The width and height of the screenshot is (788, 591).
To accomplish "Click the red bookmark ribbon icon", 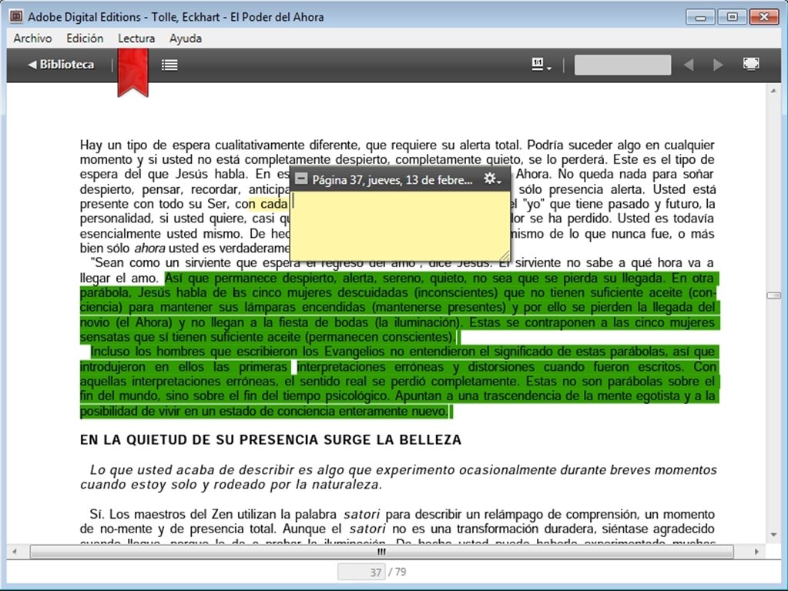I will coord(132,72).
